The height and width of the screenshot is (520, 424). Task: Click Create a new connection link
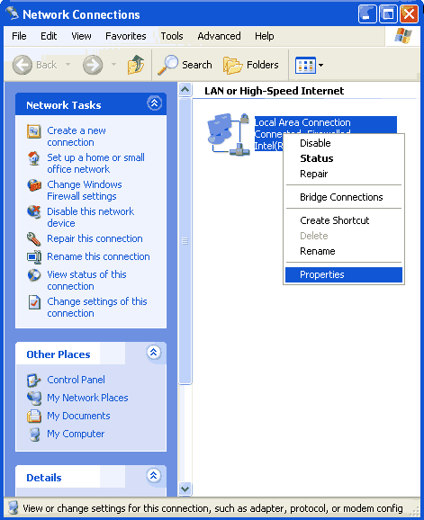pos(77,137)
